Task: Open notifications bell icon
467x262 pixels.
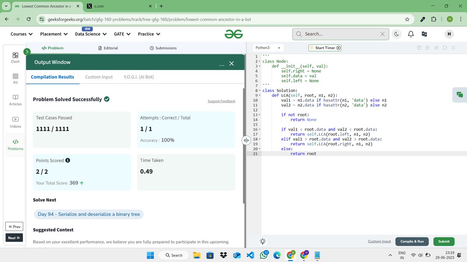Action: pos(411,34)
